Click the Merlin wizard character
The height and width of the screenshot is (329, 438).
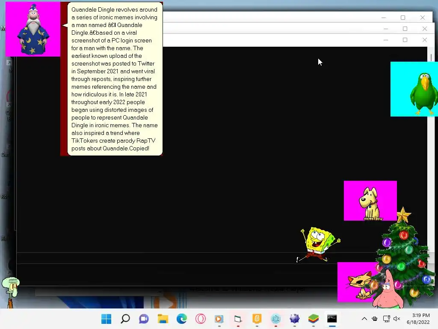pos(33,30)
